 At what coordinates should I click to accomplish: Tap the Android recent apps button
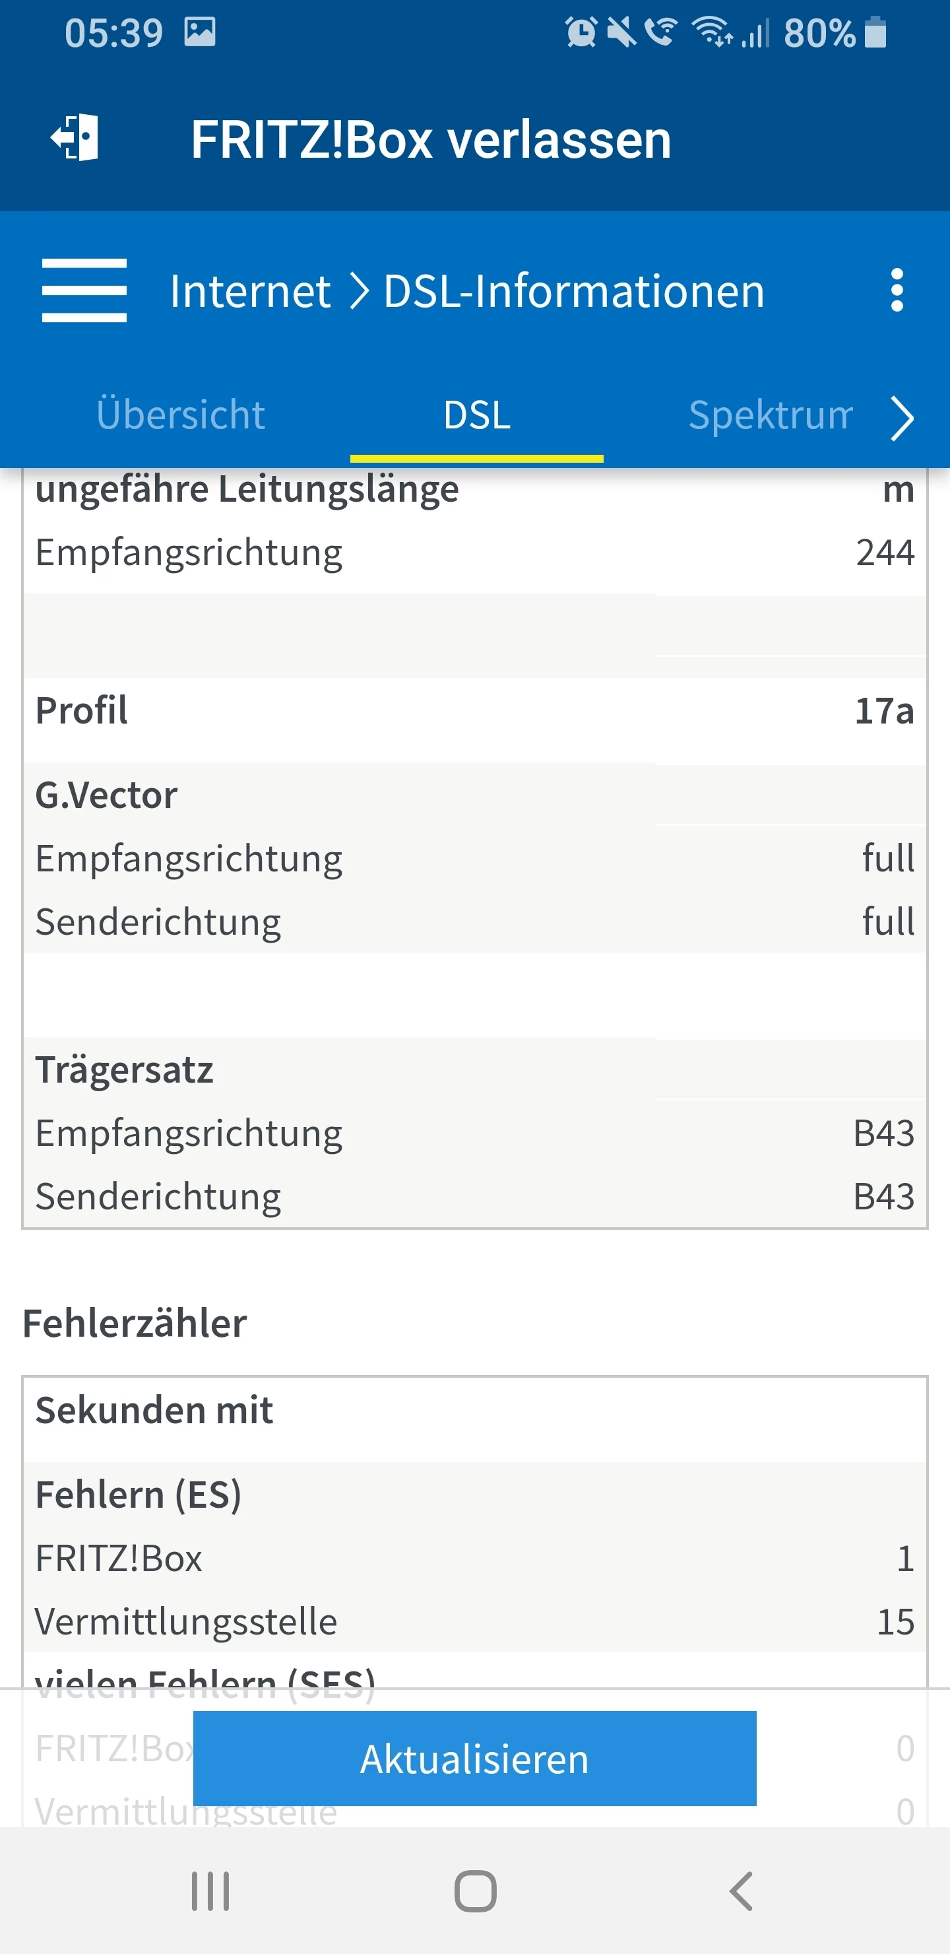(x=210, y=1890)
